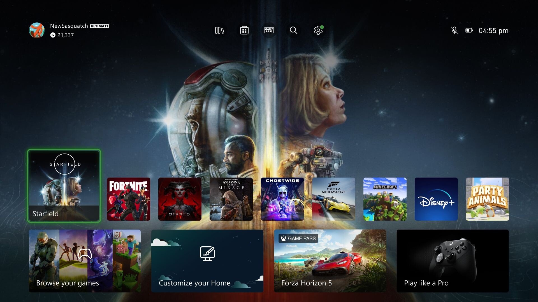Open Assassin's Creed Mirage tile
Image resolution: width=538 pixels, height=302 pixels.
click(x=231, y=199)
